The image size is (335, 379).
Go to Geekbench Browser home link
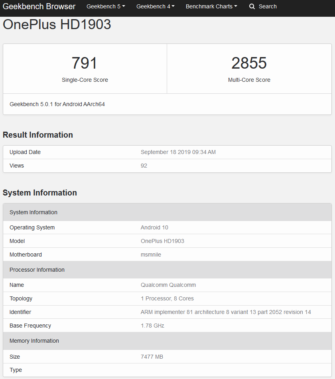point(39,6)
